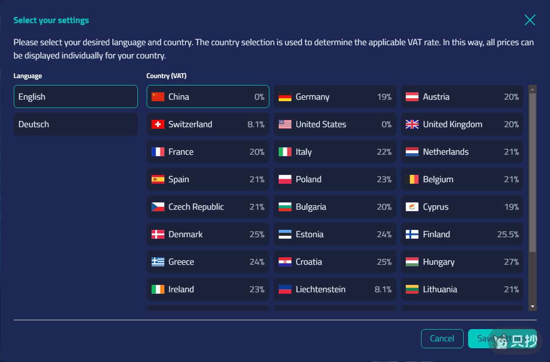The height and width of the screenshot is (362, 550).
Task: Click the Spain flag icon
Action: [158, 179]
